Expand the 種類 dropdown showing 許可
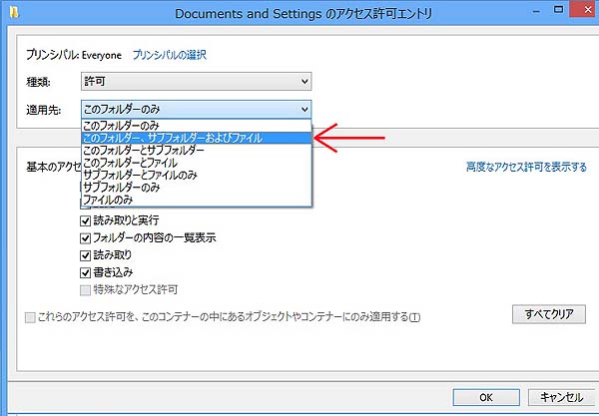Image resolution: width=599 pixels, height=416 pixels. pyautogui.click(x=196, y=81)
